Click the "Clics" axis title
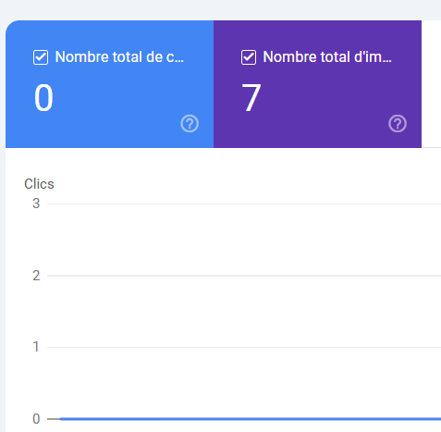Screen dimensions: 441x432 pyautogui.click(x=39, y=184)
